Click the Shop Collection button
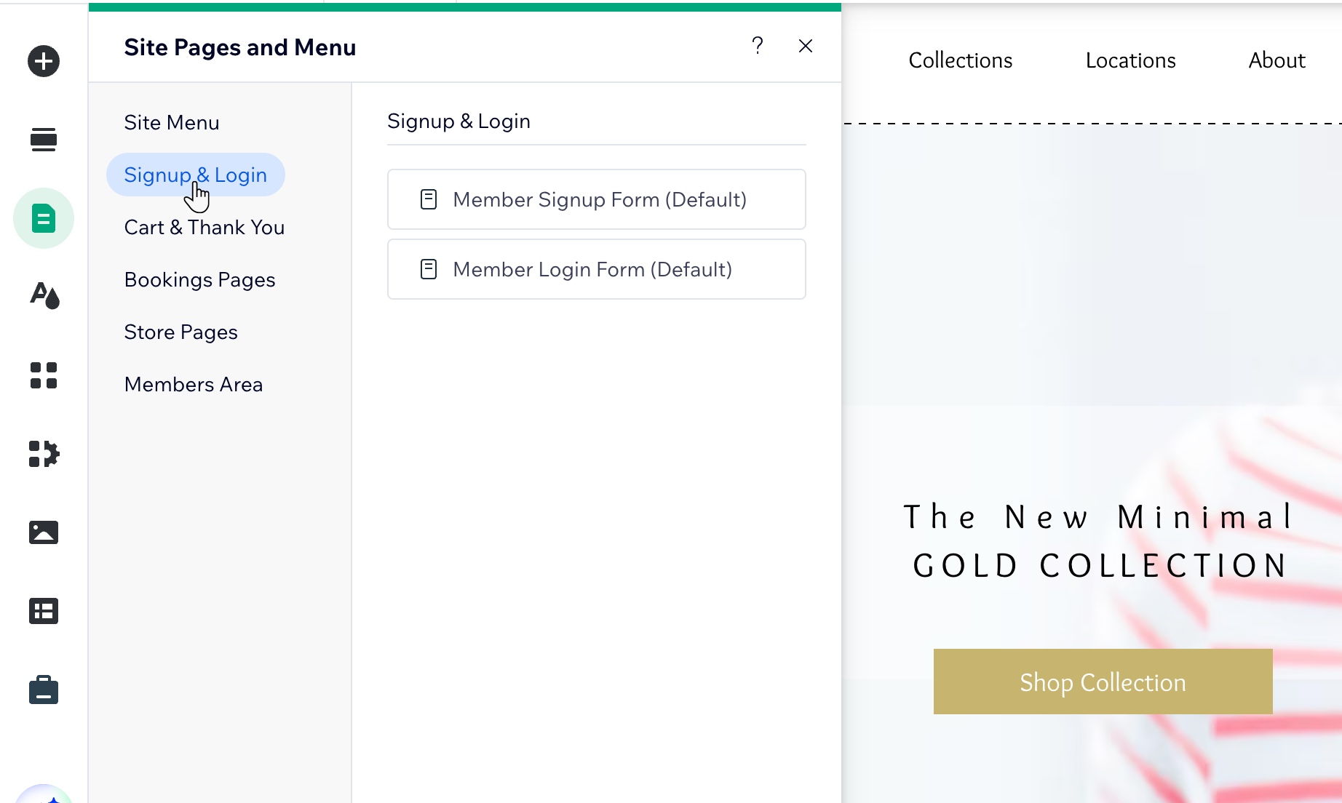1342x803 pixels. click(1103, 682)
